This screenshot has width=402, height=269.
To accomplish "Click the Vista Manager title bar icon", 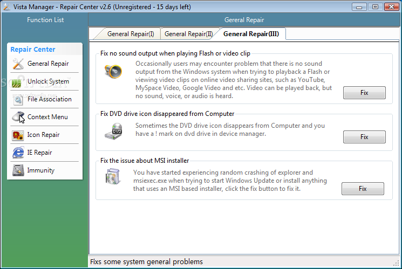I will pos(6,6).
